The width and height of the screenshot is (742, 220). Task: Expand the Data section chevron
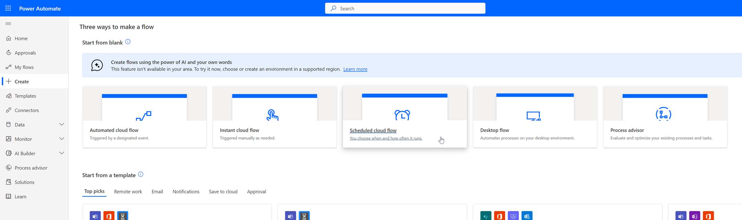point(62,125)
